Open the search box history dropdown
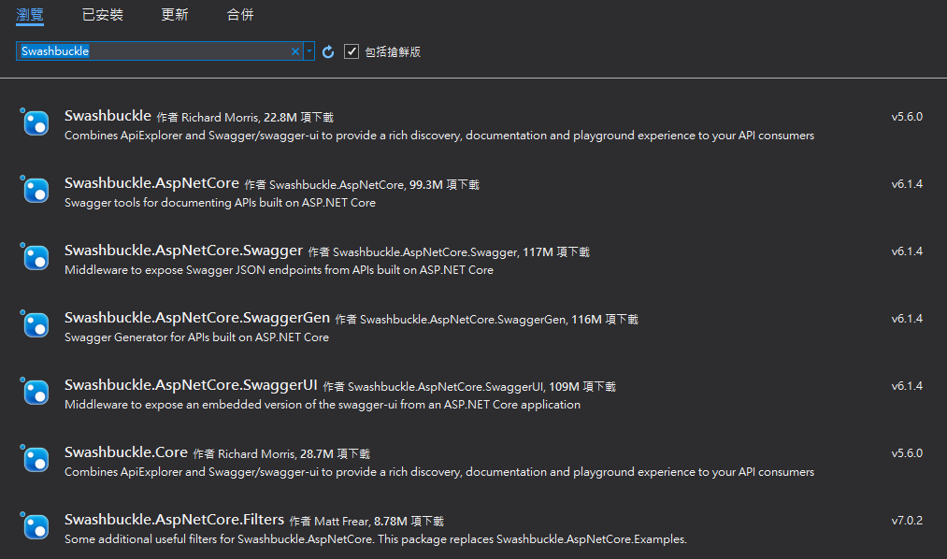The image size is (947, 559). 309,51
